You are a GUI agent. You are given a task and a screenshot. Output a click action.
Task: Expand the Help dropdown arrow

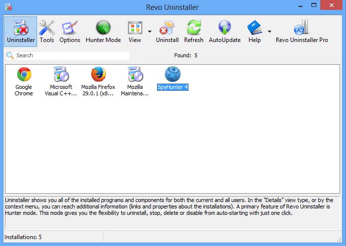269,32
